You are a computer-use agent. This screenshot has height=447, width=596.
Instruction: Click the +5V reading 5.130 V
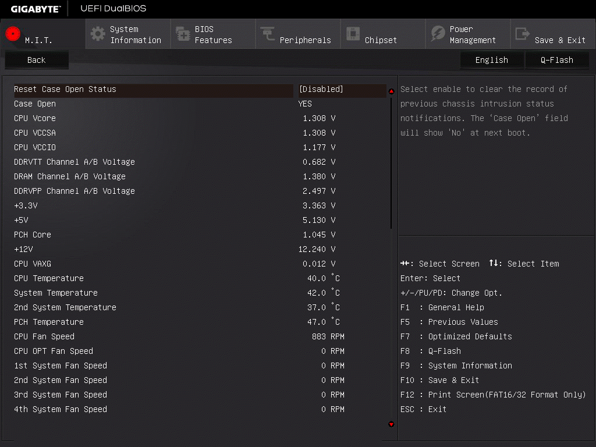[x=319, y=220]
